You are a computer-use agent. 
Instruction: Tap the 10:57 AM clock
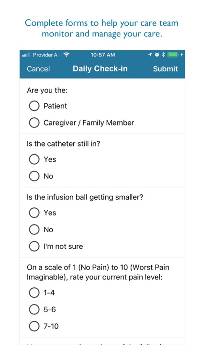point(103,55)
